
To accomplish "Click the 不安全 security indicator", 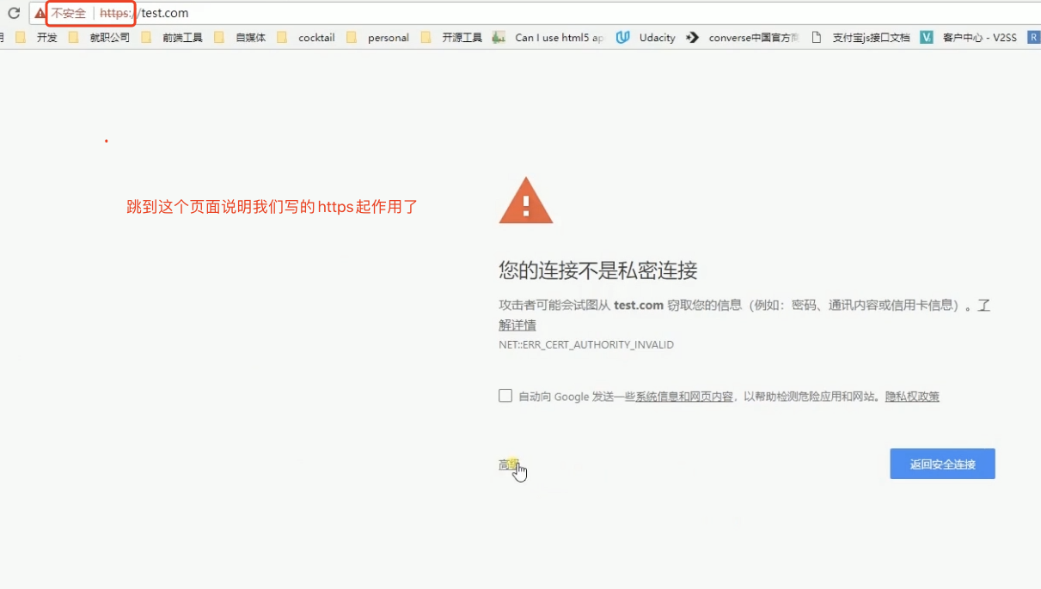I will [x=69, y=14].
